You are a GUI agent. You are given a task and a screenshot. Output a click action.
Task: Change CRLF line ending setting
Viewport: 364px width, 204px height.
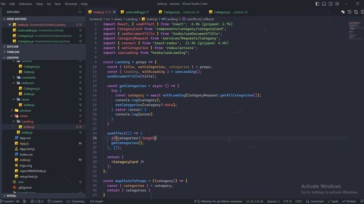[x=299, y=202]
